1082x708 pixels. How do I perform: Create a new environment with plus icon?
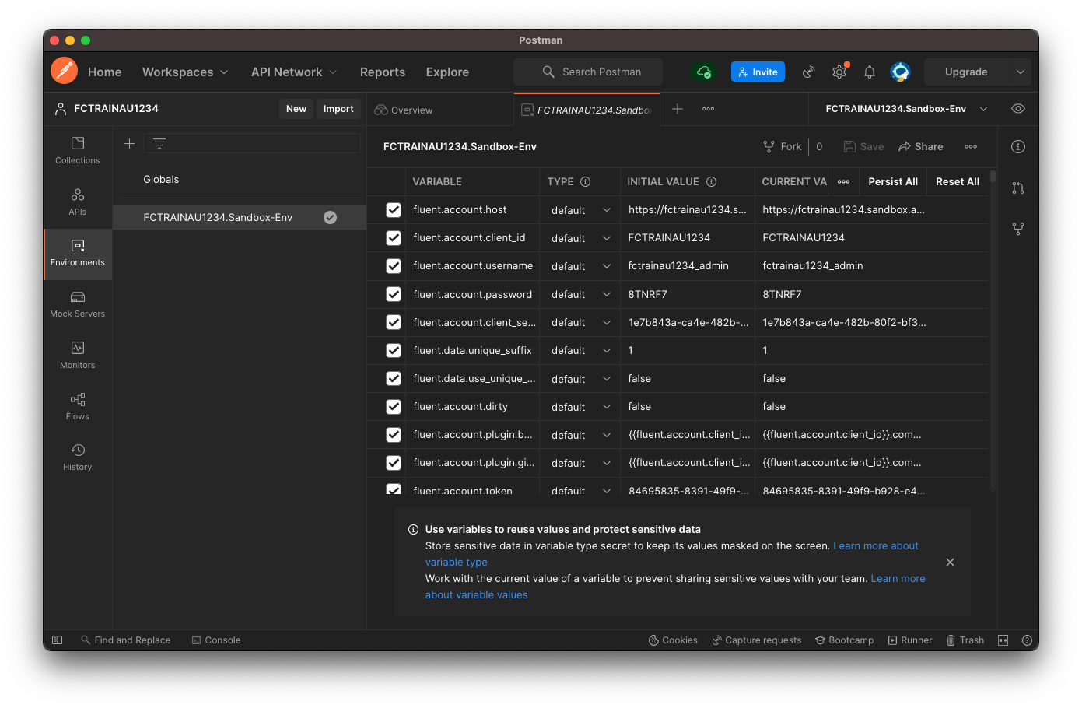[x=130, y=143]
